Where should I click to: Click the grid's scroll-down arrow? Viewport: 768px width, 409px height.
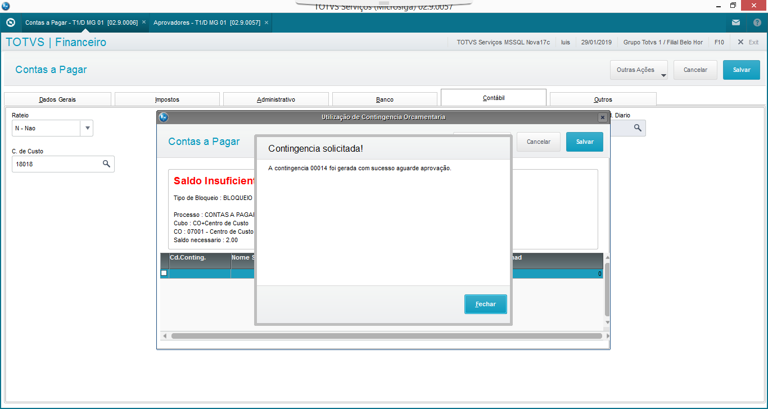click(x=607, y=322)
